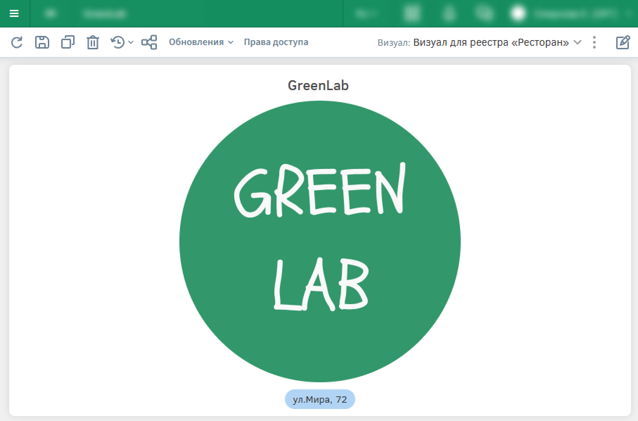Open the relations diagram icon

(x=149, y=42)
